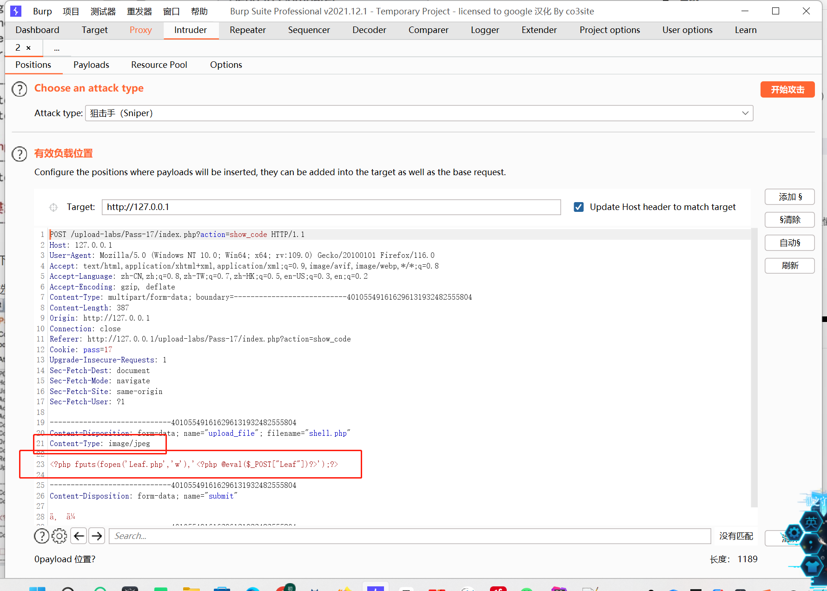The width and height of the screenshot is (827, 591).
Task: Open the 帮助 menu
Action: tap(199, 11)
